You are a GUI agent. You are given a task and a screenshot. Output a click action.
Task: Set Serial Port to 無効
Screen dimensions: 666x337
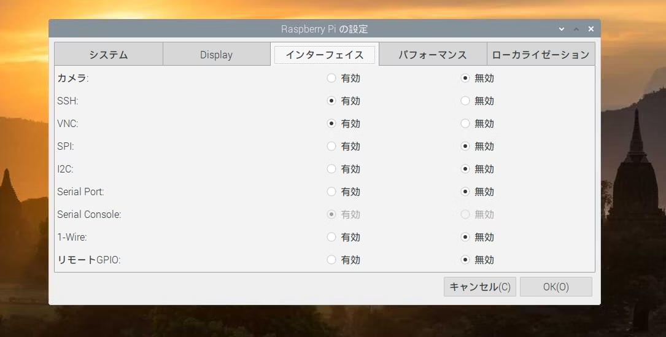(465, 192)
